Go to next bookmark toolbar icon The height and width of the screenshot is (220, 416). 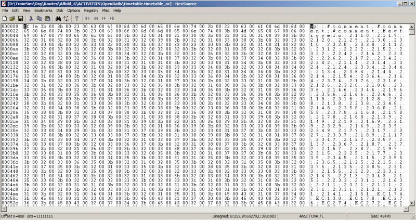(x=103, y=18)
